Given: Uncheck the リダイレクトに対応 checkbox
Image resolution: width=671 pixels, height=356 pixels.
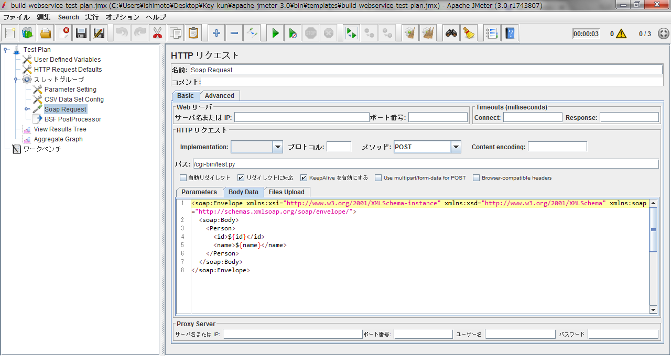Looking at the screenshot, I should coord(241,178).
